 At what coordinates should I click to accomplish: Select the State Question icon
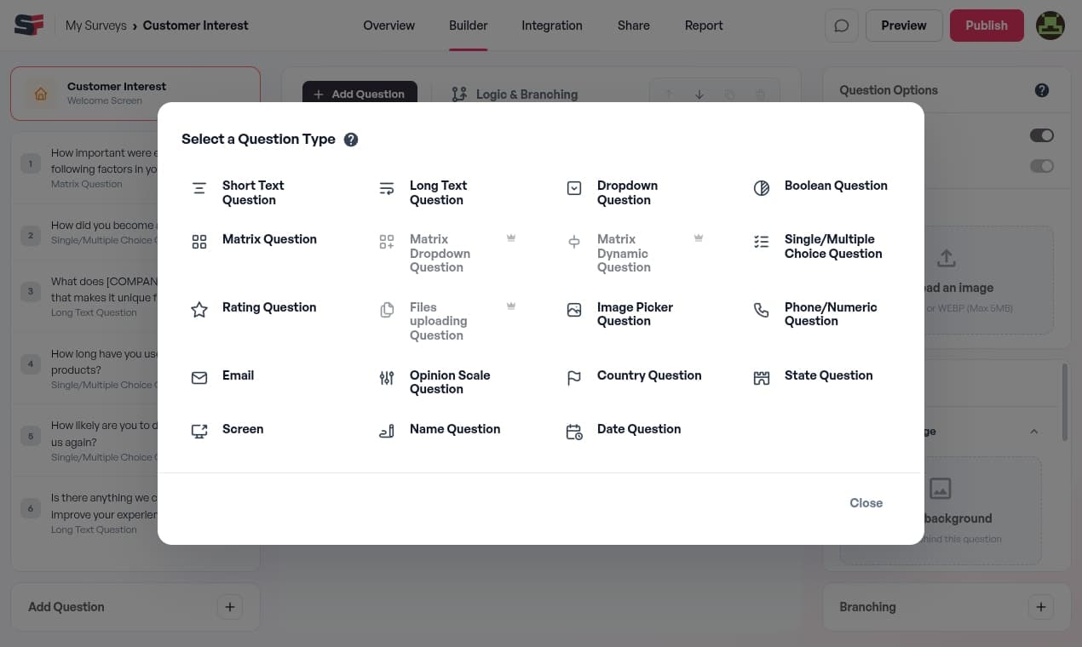click(x=762, y=378)
